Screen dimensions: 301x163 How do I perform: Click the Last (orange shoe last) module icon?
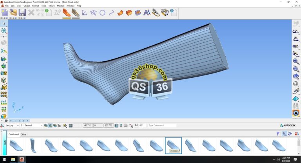(67, 13)
